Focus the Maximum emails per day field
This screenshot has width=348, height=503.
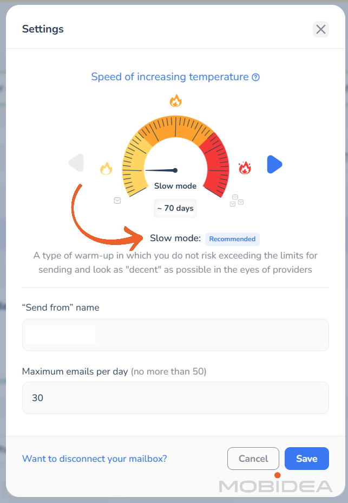(175, 398)
